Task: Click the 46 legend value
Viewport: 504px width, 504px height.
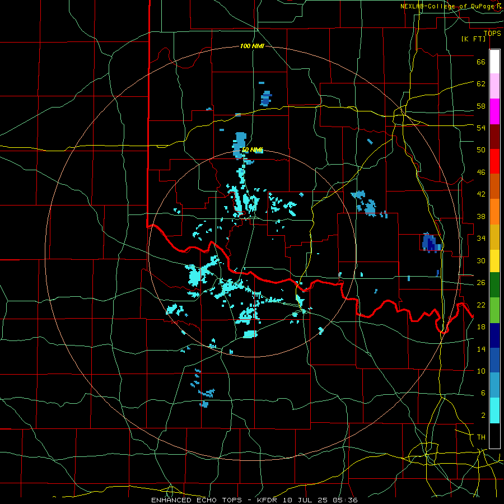Action: [x=481, y=172]
